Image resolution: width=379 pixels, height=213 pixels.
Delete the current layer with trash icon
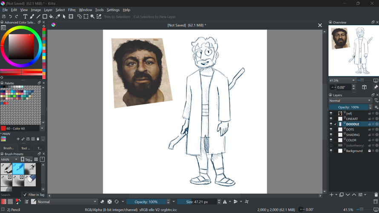click(x=376, y=195)
